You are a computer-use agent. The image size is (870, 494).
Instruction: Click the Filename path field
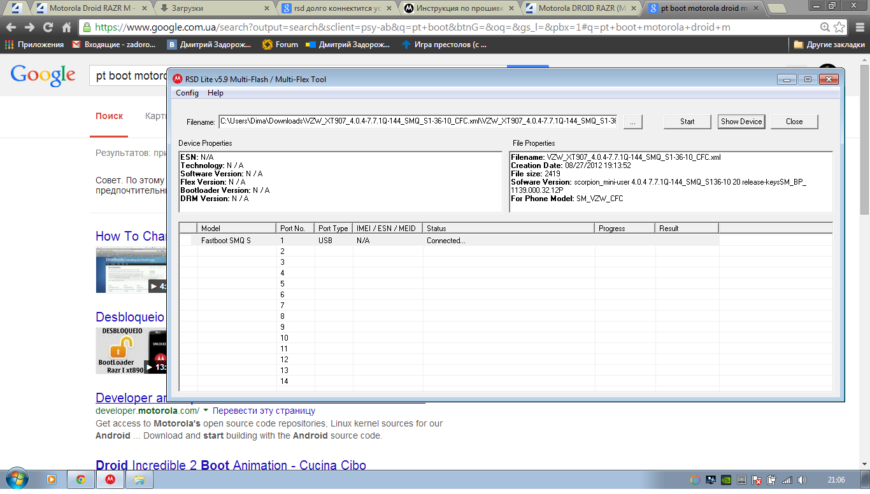tap(418, 121)
